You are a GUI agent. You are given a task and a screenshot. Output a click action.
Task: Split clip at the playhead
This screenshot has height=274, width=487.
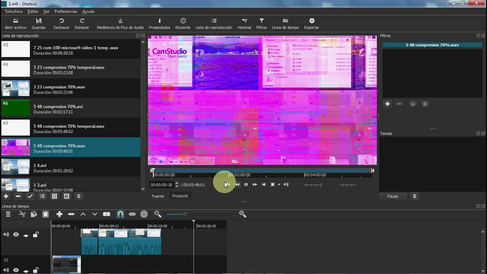(x=107, y=214)
